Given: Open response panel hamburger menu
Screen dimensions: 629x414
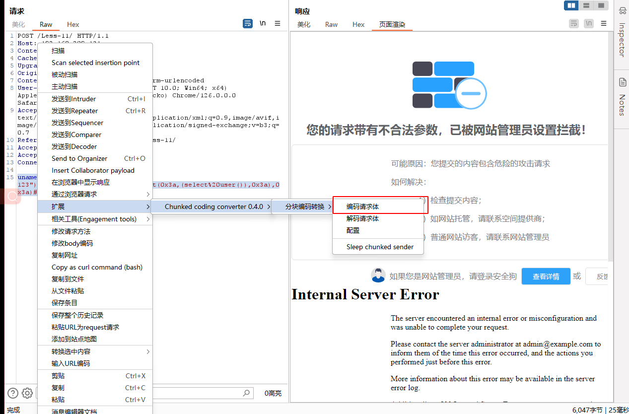Looking at the screenshot, I should point(604,23).
